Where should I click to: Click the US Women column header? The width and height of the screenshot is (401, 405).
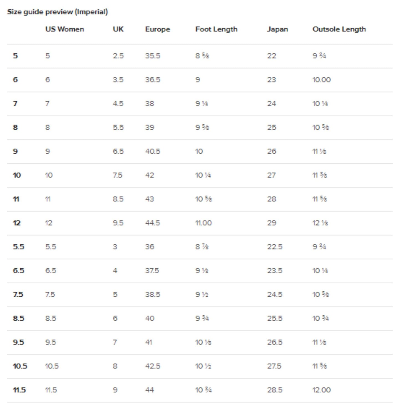tap(64, 29)
